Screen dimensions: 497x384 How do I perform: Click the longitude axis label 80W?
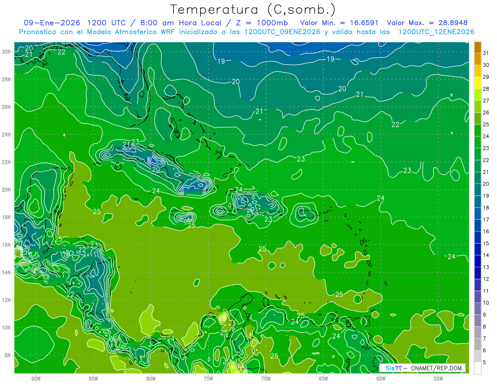[x=151, y=379]
